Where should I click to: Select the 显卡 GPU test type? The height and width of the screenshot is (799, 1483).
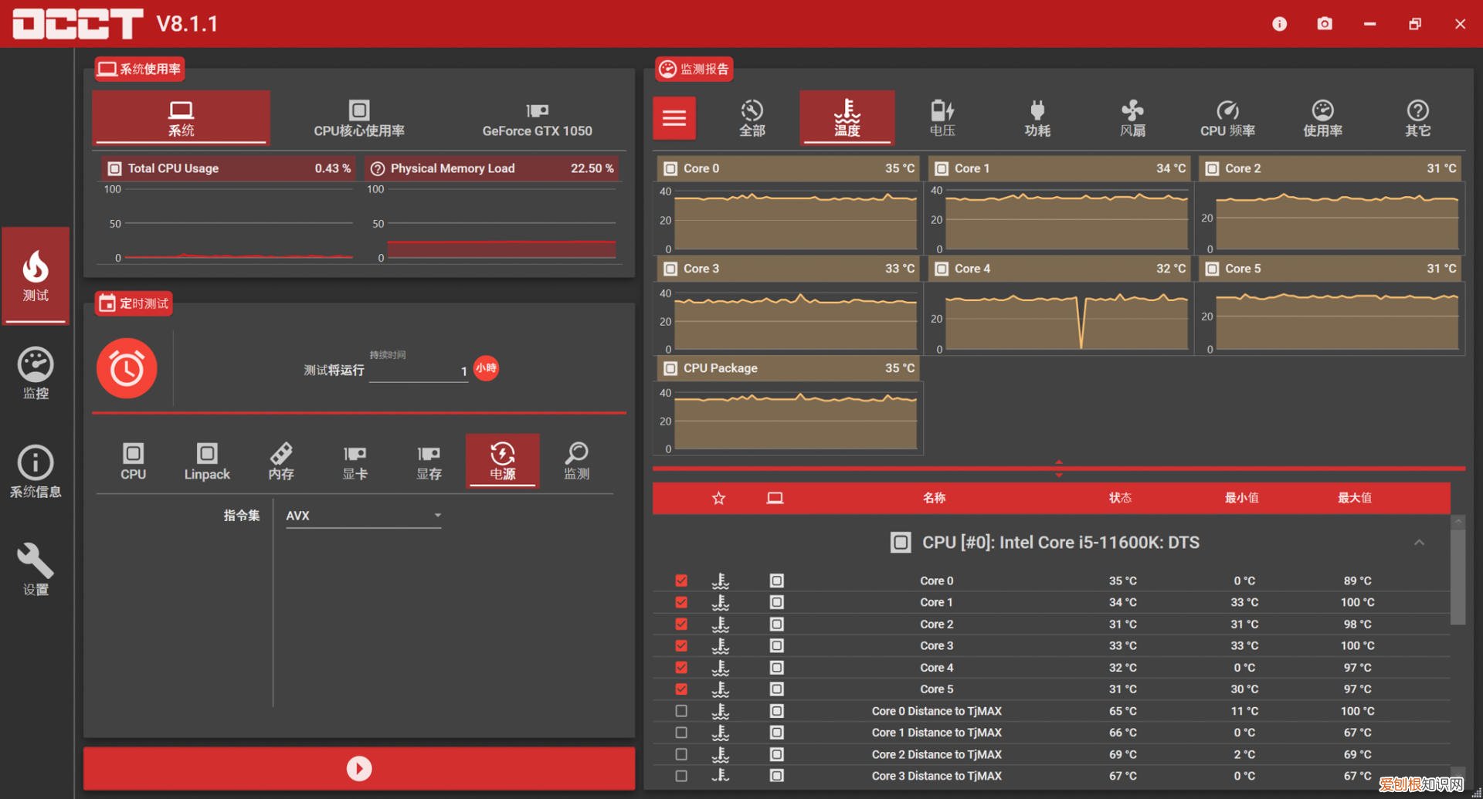(x=355, y=461)
